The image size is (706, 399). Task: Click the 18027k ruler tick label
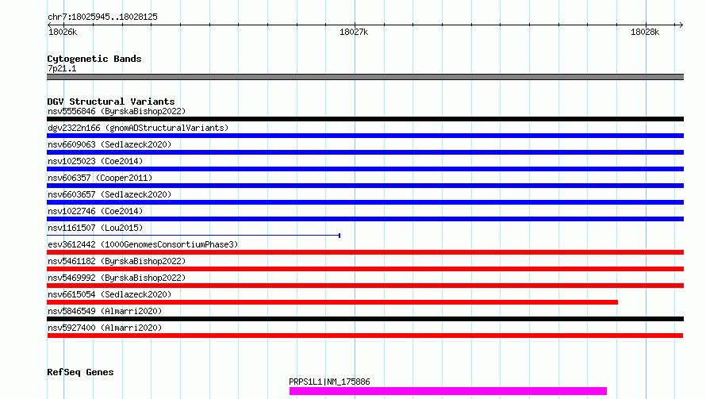pos(354,32)
